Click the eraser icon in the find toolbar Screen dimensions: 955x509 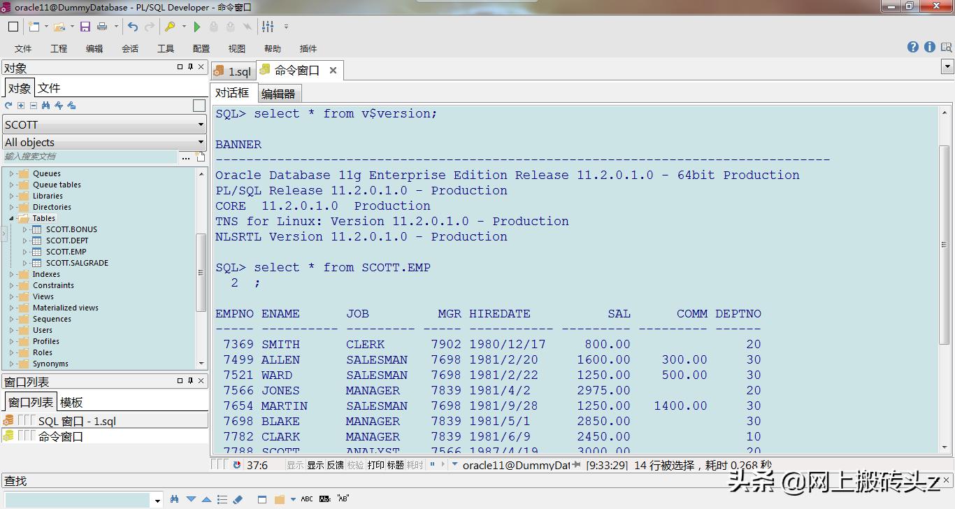(x=238, y=499)
